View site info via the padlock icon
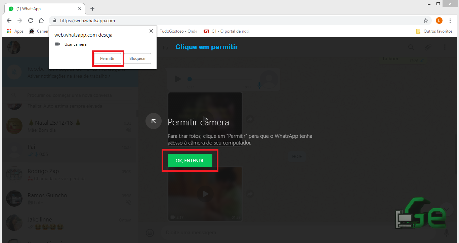This screenshot has width=459, height=243. tap(55, 21)
